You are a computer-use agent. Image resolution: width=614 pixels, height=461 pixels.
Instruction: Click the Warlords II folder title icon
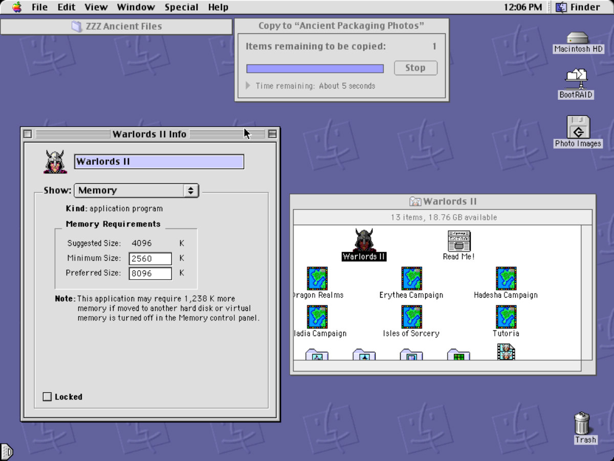[415, 201]
